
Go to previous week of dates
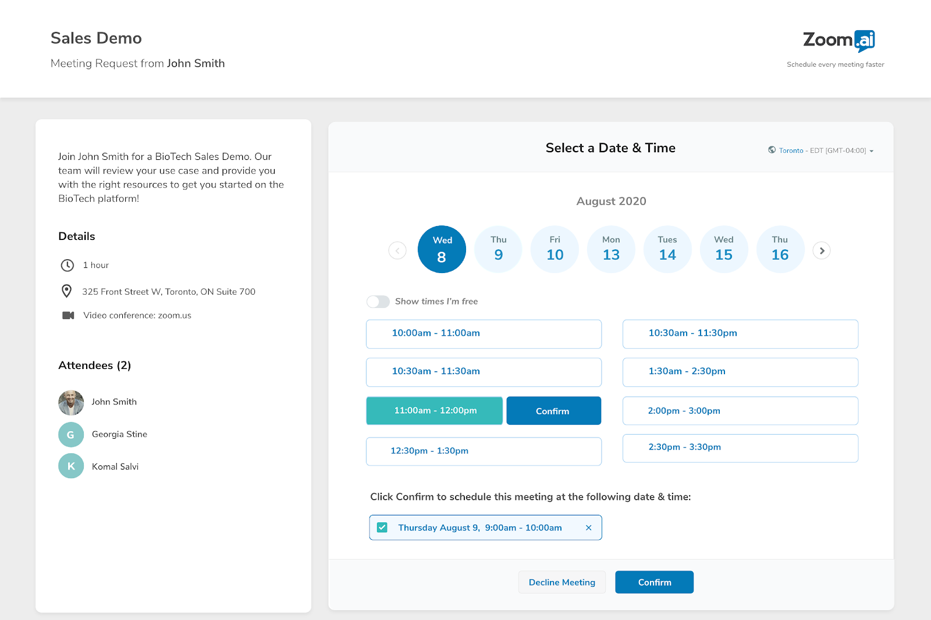click(x=397, y=250)
